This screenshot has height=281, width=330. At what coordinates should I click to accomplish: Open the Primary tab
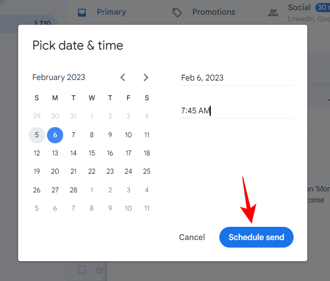point(111,12)
